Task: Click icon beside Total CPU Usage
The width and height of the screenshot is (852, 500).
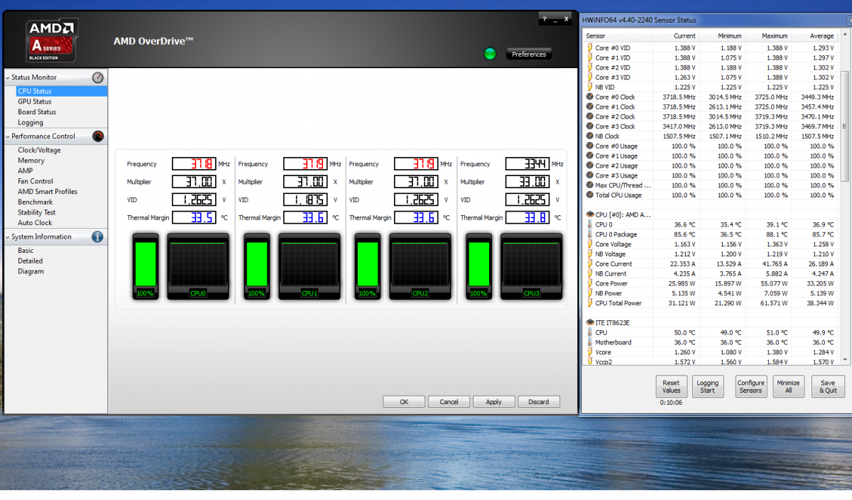Action: pyautogui.click(x=589, y=195)
